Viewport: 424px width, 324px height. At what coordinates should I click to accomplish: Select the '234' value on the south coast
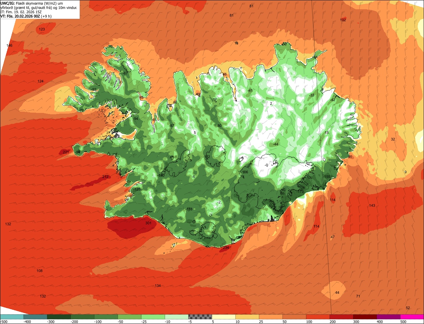click(x=226, y=247)
